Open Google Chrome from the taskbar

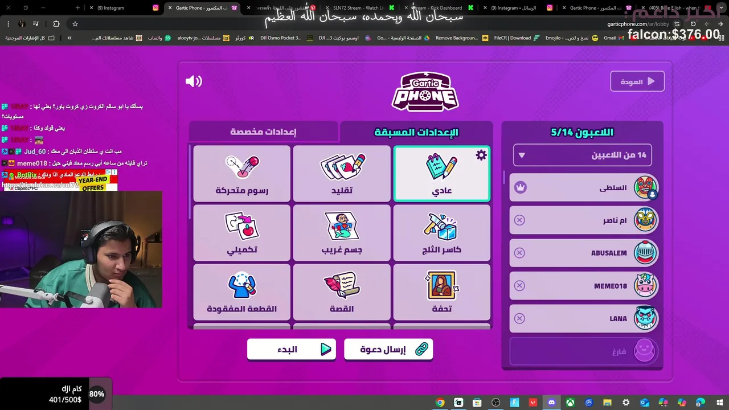(440, 403)
